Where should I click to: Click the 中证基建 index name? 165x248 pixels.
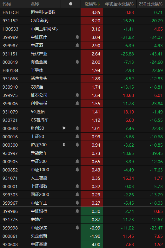(39, 244)
